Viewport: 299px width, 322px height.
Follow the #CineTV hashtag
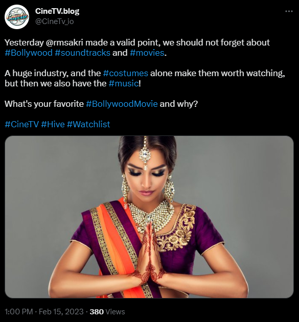(21, 124)
